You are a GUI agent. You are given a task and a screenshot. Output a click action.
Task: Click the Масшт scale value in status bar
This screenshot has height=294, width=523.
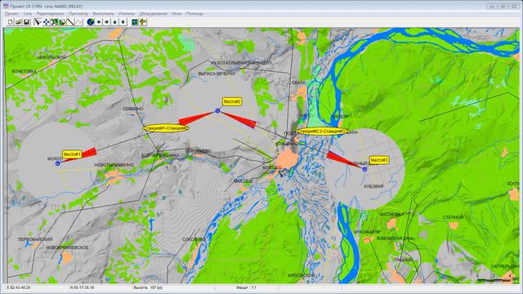pyautogui.click(x=246, y=287)
